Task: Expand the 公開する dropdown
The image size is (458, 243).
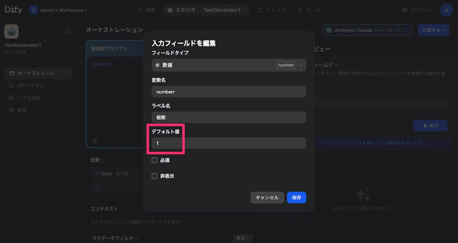Action: [x=434, y=30]
